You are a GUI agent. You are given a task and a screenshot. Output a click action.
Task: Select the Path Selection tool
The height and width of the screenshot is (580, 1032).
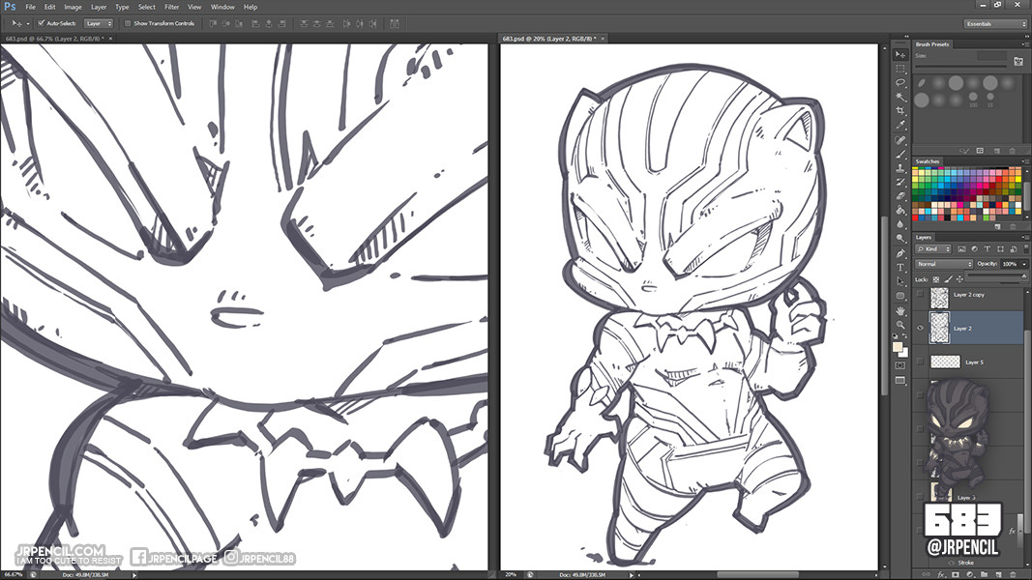tap(900, 281)
